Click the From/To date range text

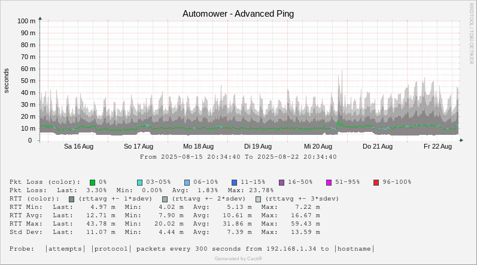point(238,157)
